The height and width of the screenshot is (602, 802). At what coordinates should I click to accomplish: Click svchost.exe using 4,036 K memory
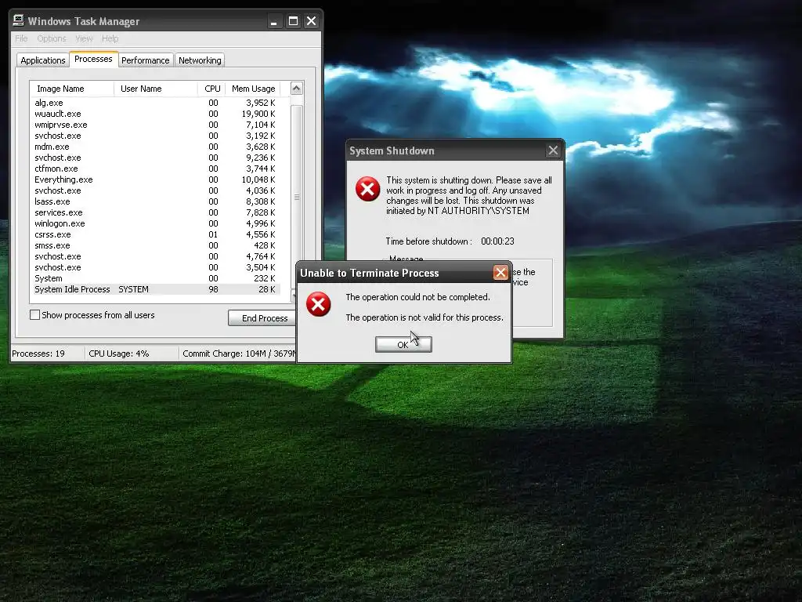click(x=155, y=190)
